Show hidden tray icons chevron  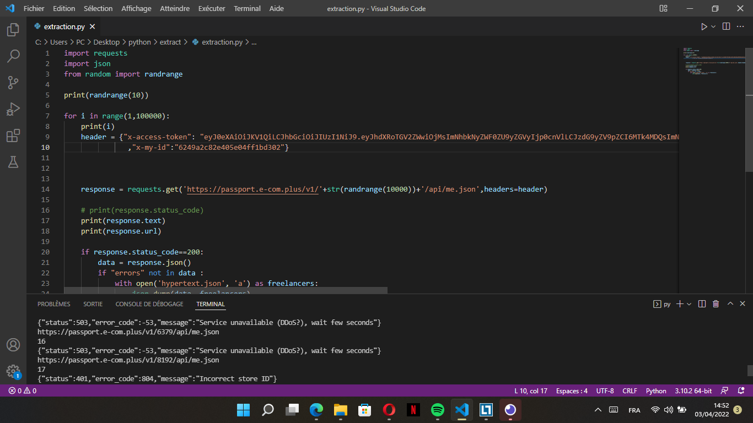pyautogui.click(x=598, y=410)
